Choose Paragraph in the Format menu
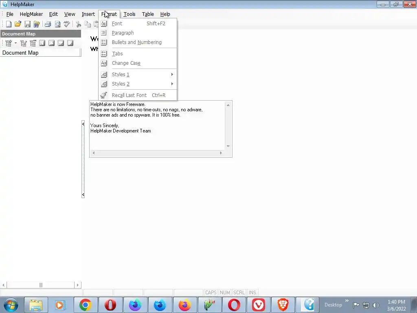This screenshot has width=417, height=313. [x=138, y=33]
